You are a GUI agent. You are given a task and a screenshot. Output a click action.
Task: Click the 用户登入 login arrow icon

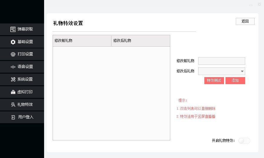[x=13, y=117]
